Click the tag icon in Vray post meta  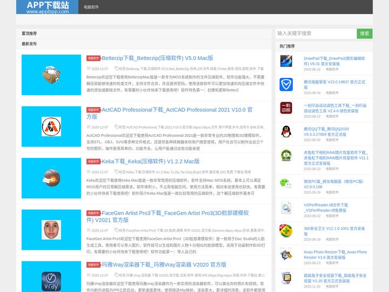(116, 275)
